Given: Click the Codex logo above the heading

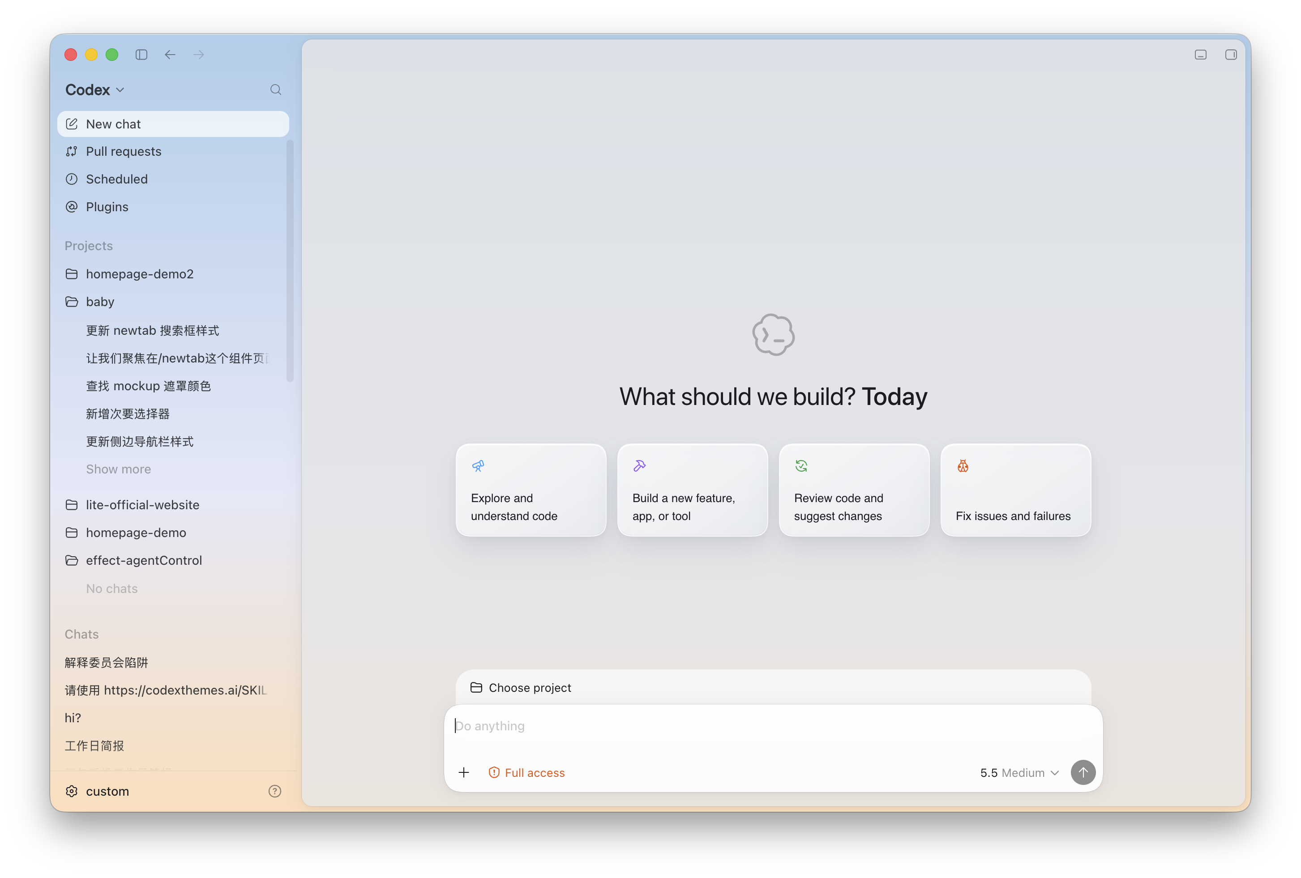Looking at the screenshot, I should tap(774, 335).
